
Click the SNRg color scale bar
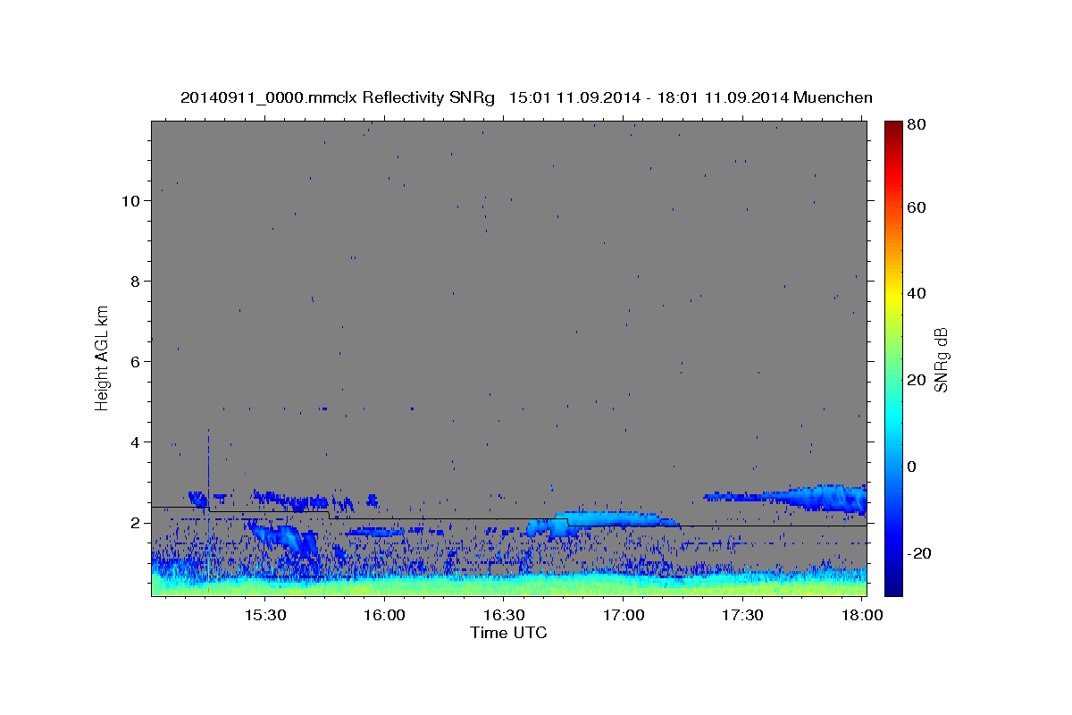[x=893, y=358]
